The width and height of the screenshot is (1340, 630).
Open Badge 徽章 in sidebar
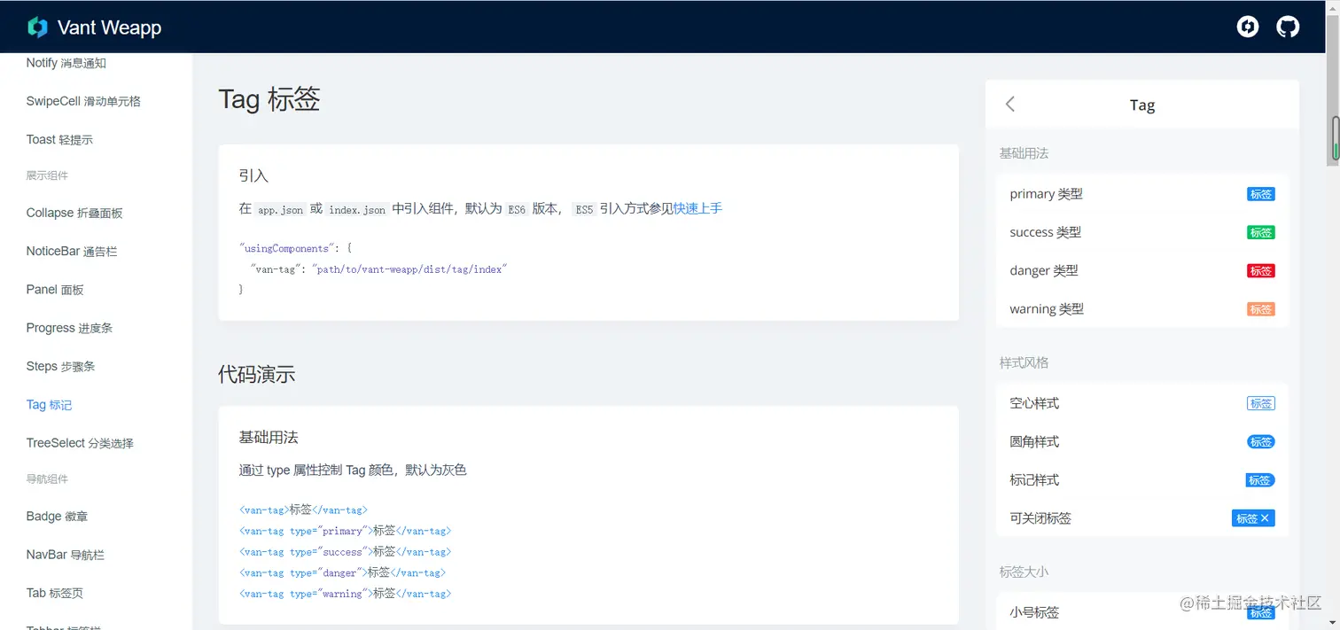tap(57, 516)
